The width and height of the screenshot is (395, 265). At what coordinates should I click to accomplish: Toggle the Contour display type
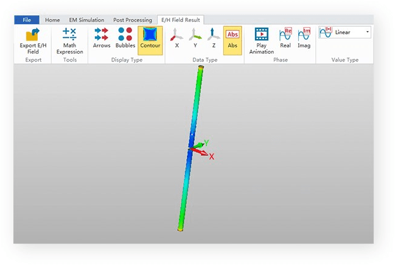[150, 40]
